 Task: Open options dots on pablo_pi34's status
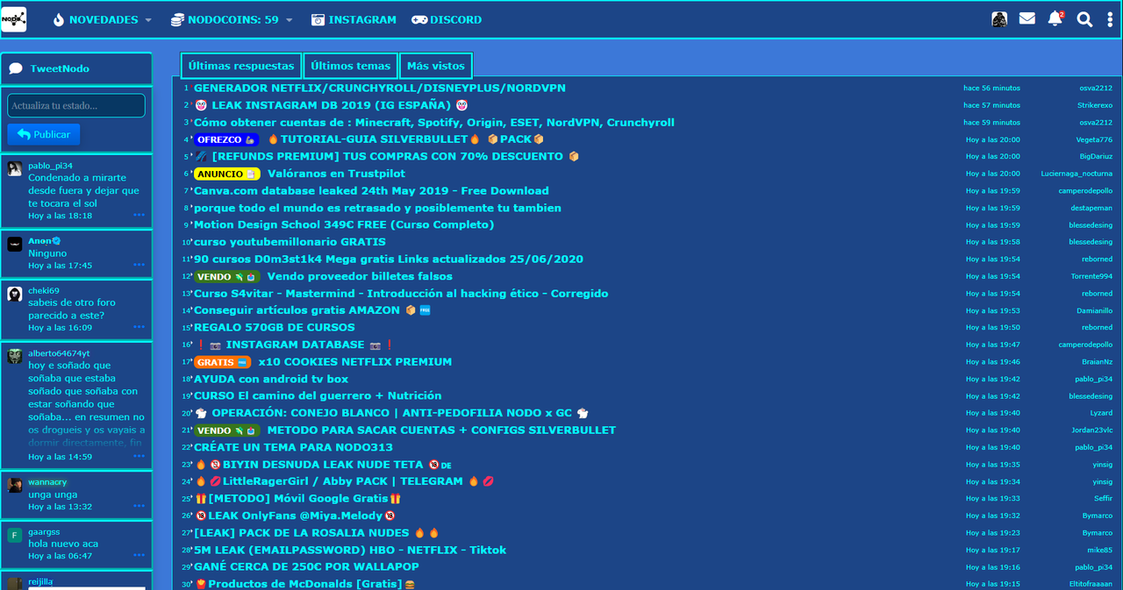[x=139, y=215]
